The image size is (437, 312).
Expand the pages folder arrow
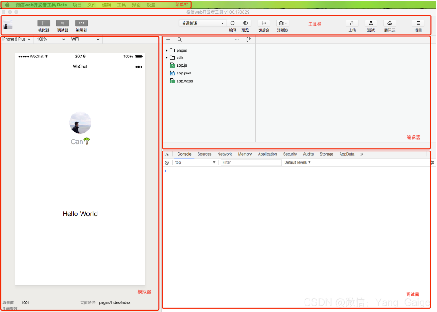tap(167, 51)
